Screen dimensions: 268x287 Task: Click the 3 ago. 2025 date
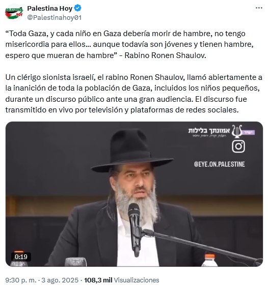tap(60, 280)
